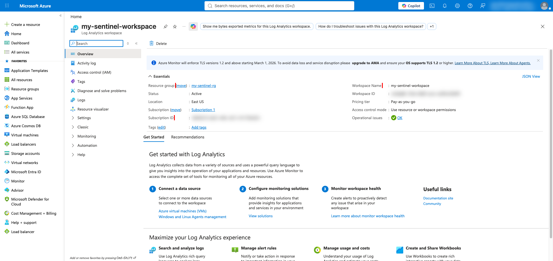Image resolution: width=553 pixels, height=261 pixels.
Task: Select the Overview menu item
Action: [103, 54]
